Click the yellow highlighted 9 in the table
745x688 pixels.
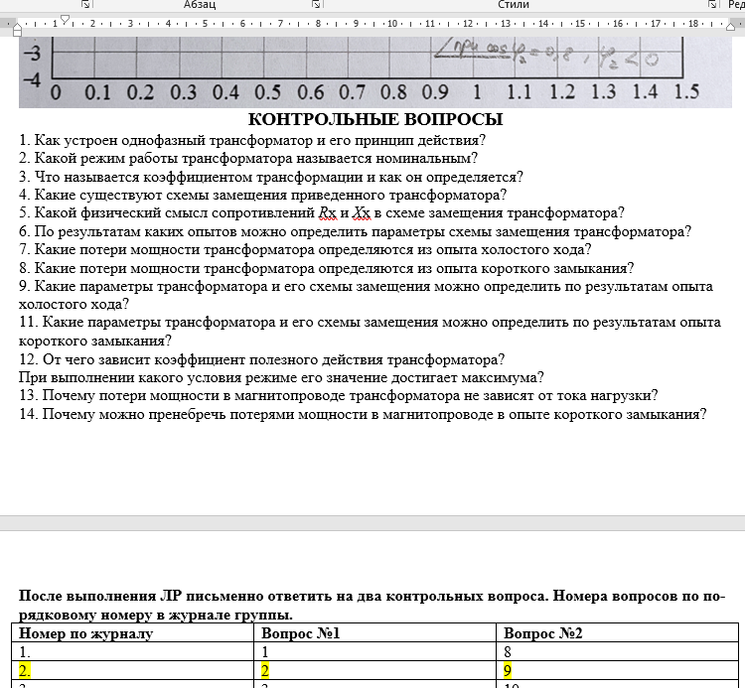pyautogui.click(x=509, y=670)
